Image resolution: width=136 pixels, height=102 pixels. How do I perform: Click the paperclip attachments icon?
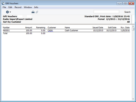(x=37, y=12)
